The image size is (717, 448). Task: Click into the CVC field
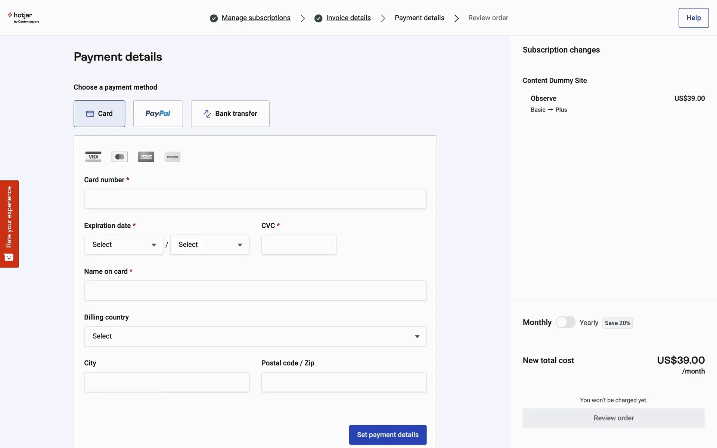click(x=299, y=245)
